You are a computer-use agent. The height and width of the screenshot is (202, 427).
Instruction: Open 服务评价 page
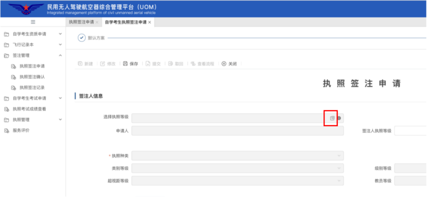(21, 131)
